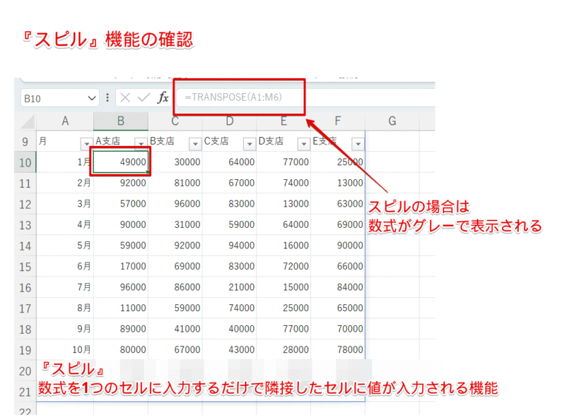Click the formula bar options dots handle
The height and width of the screenshot is (417, 574).
[x=107, y=97]
